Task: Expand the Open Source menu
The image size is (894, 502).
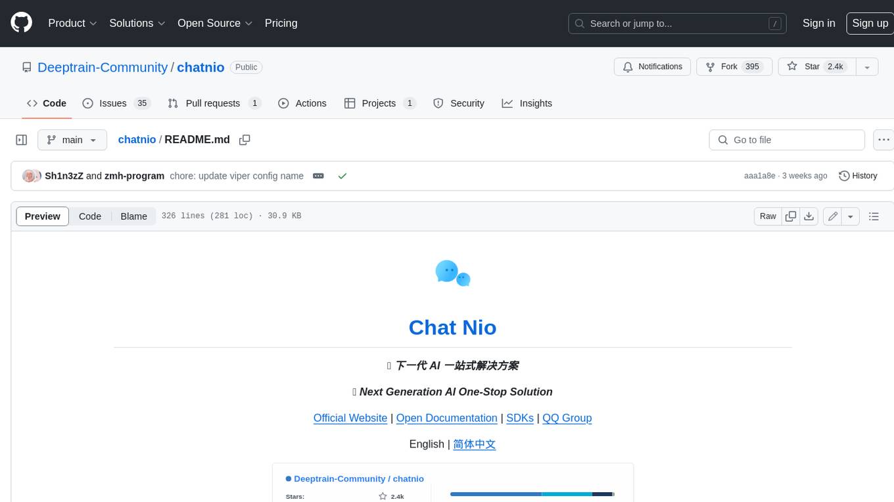Action: click(215, 23)
